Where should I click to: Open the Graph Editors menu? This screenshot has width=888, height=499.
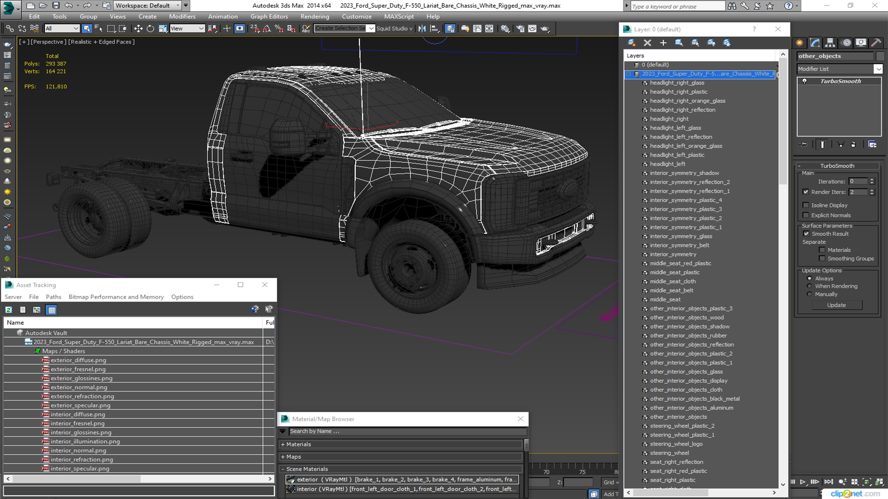[x=269, y=17]
